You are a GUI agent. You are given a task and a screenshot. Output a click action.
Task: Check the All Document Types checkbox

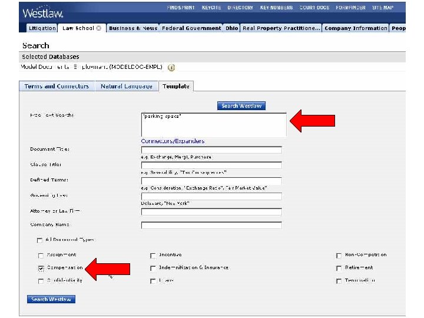click(x=40, y=240)
